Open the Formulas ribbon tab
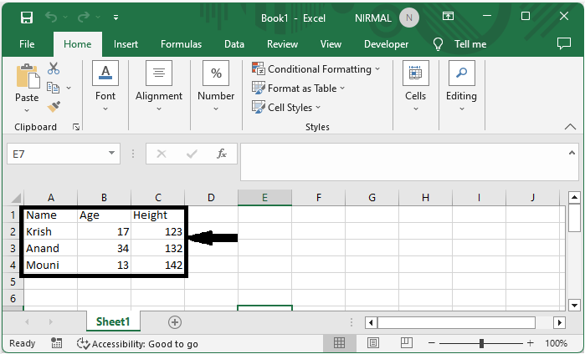This screenshot has width=585, height=354. (181, 44)
